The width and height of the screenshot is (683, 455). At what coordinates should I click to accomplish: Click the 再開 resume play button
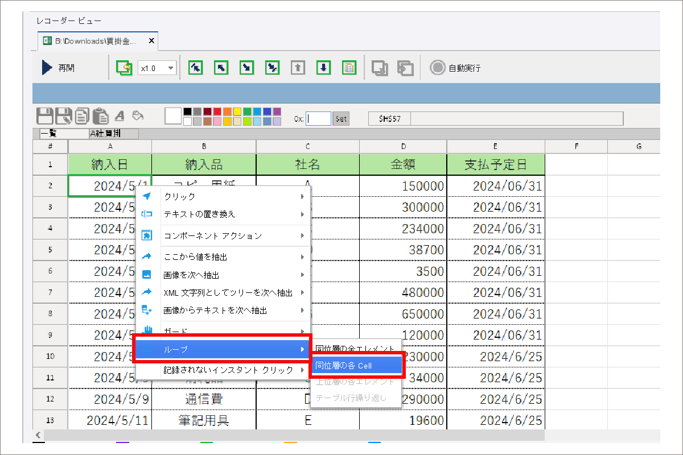pyautogui.click(x=57, y=68)
